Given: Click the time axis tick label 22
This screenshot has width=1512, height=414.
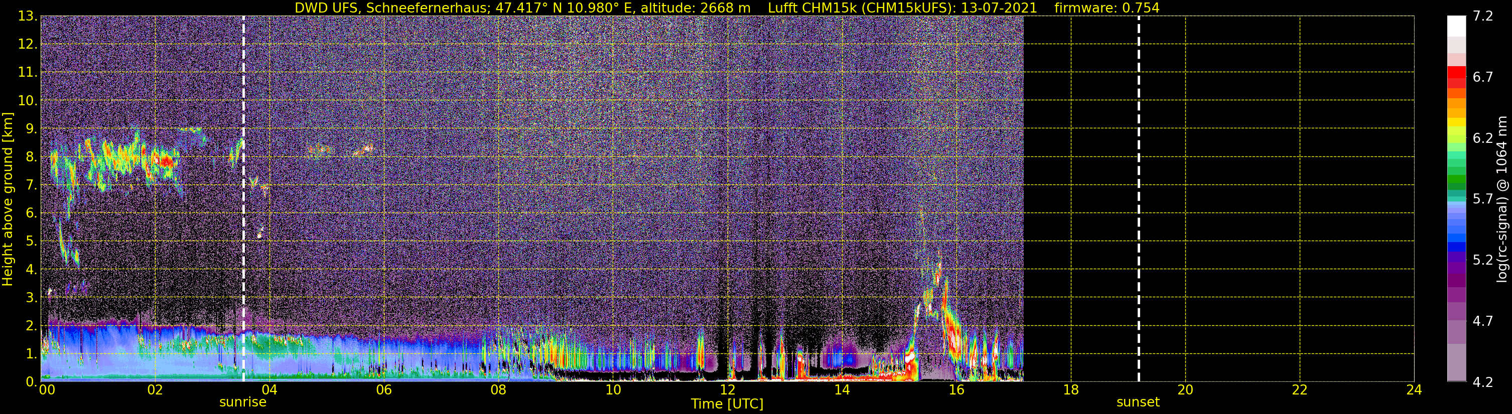Looking at the screenshot, I should (1300, 390).
